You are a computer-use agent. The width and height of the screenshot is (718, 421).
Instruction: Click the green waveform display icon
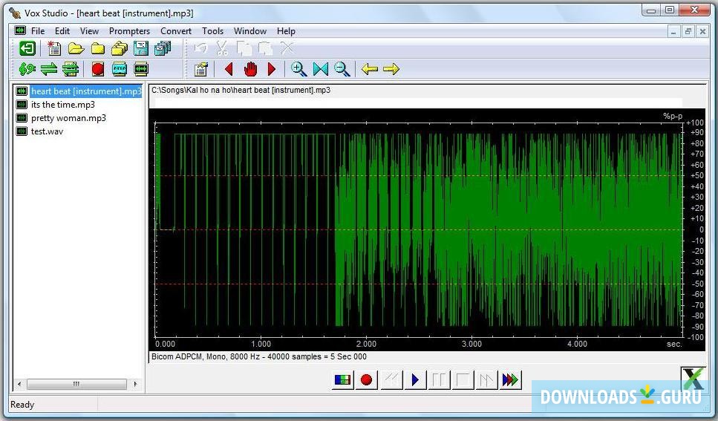pos(141,69)
